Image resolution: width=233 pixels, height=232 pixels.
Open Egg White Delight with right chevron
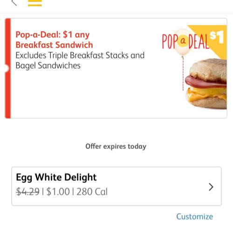(211, 187)
